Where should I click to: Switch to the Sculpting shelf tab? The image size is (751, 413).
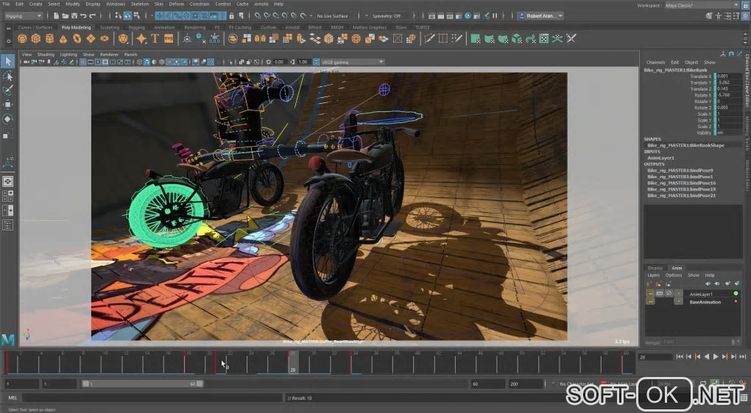tap(109, 27)
